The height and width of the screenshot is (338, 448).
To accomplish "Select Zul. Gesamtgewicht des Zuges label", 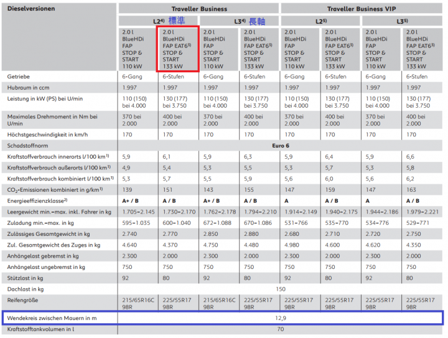I will (x=54, y=245).
